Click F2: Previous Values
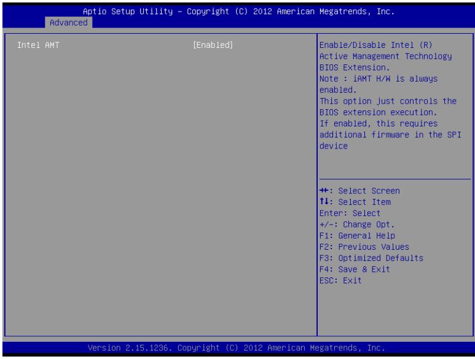 (x=364, y=247)
